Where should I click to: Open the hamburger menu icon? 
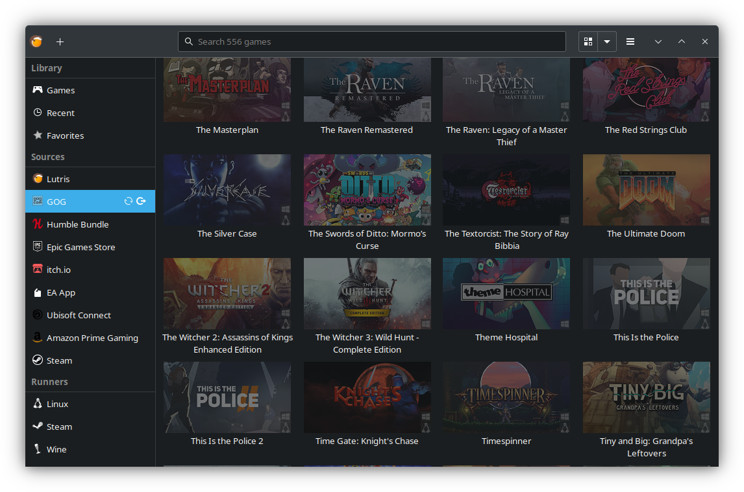[630, 41]
